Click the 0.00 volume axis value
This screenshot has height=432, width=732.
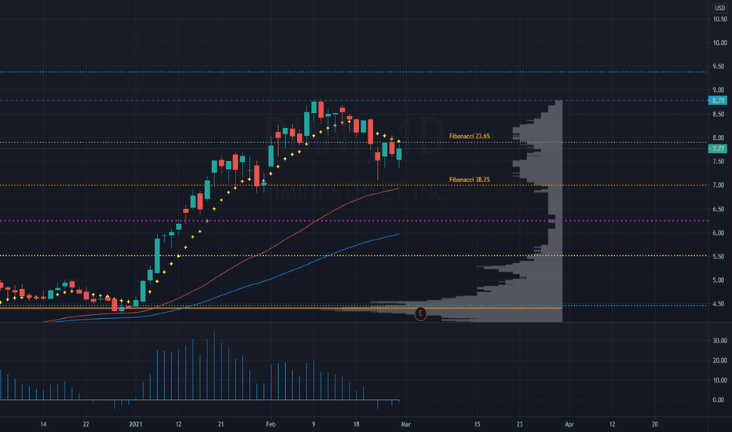coord(719,401)
